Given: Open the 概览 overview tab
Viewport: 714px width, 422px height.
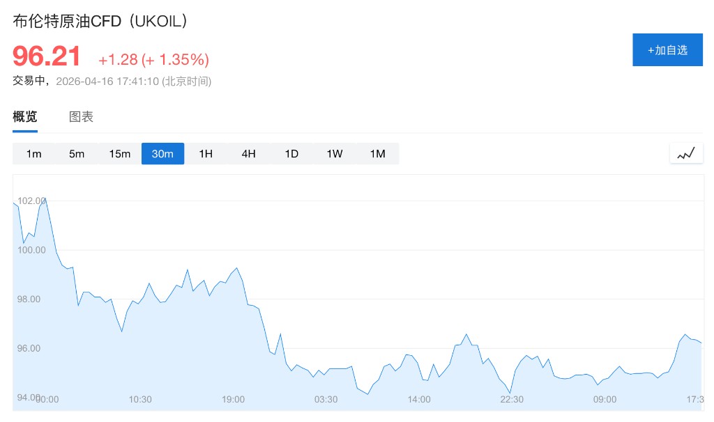Looking at the screenshot, I should point(25,117).
